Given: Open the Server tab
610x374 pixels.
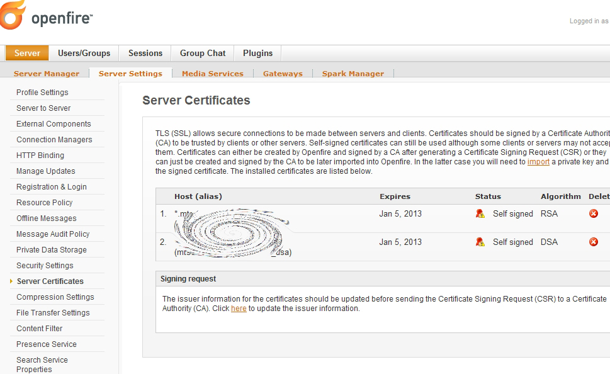Looking at the screenshot, I should tap(27, 53).
